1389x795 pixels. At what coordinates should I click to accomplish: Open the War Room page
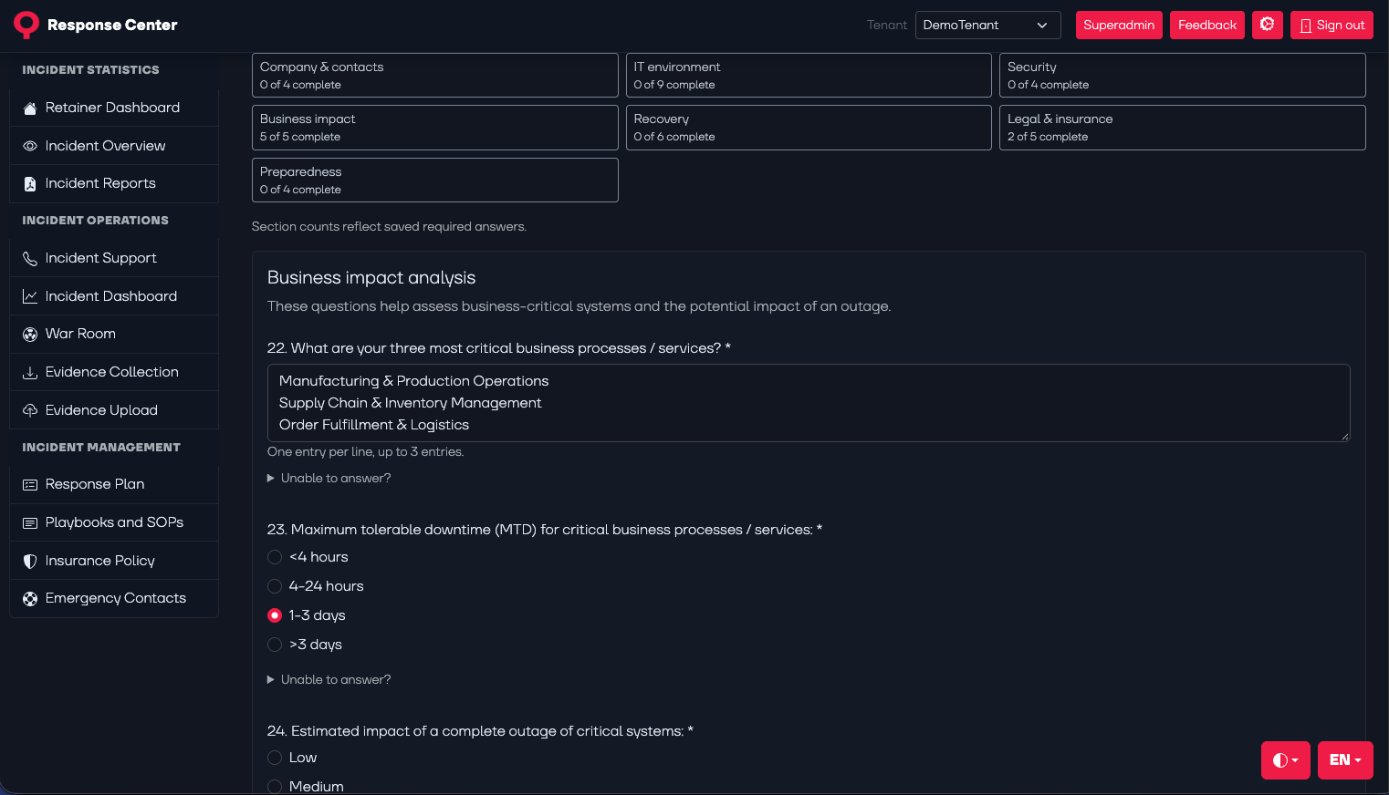pos(114,335)
